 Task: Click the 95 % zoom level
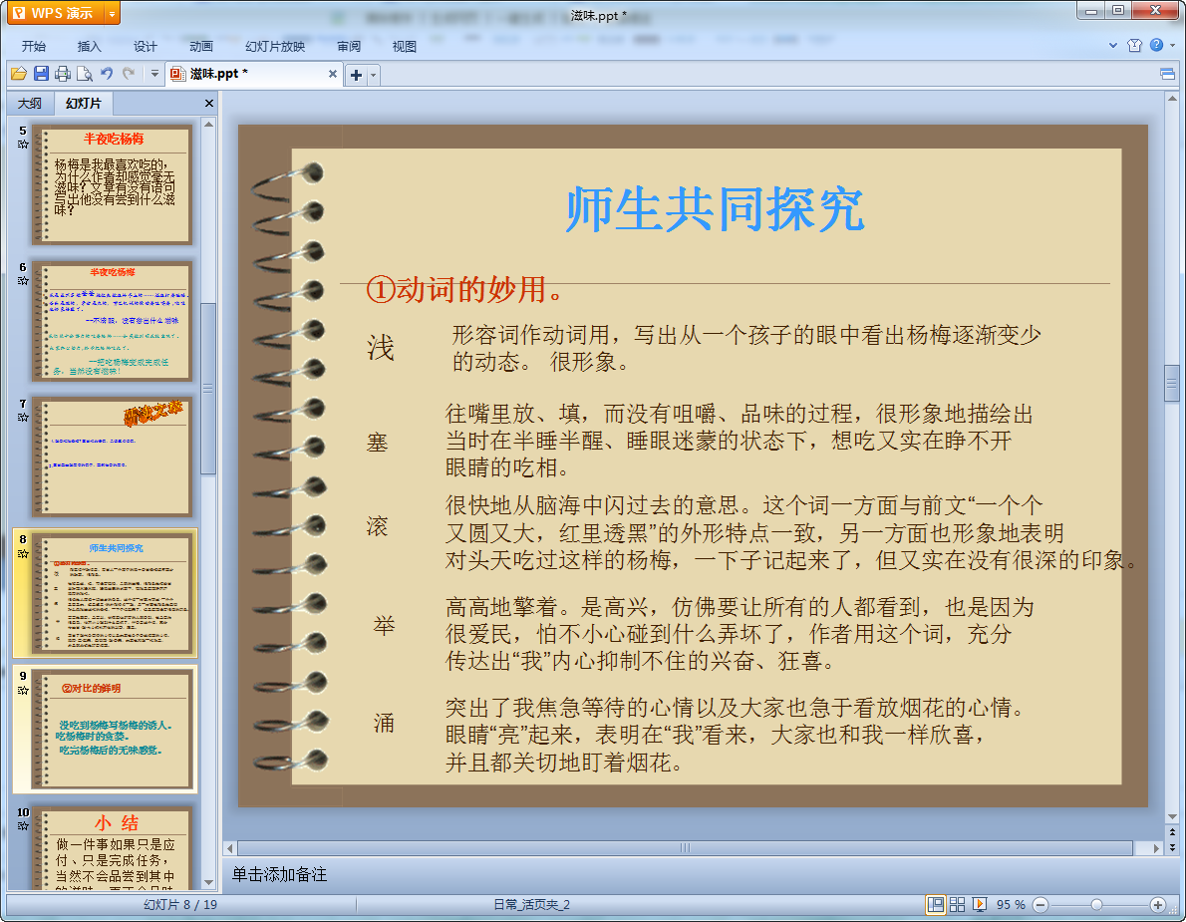pos(1011,905)
